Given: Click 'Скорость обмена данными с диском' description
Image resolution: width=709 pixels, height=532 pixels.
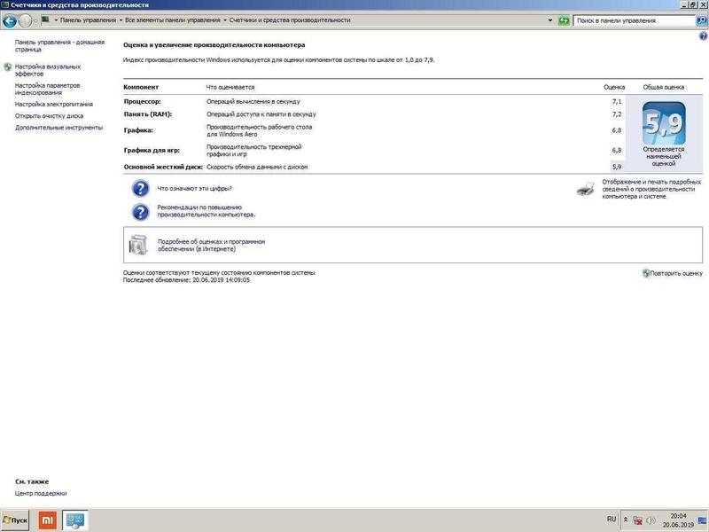Looking at the screenshot, I should click(257, 167).
